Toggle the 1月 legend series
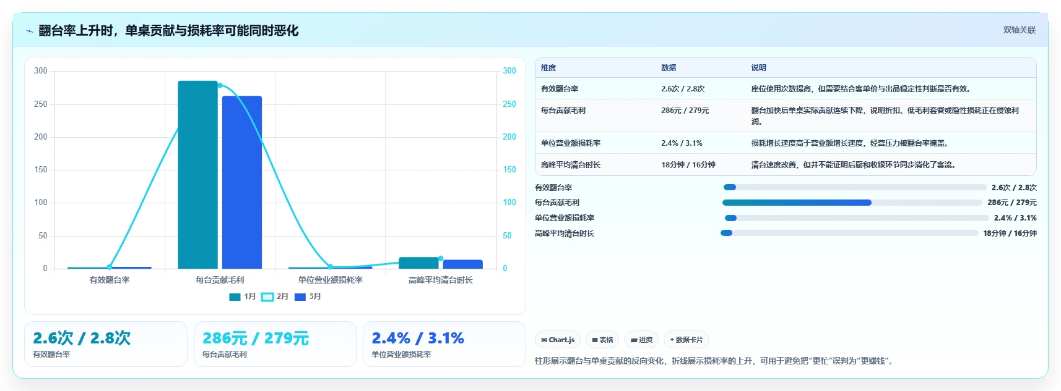The image size is (1061, 391). point(243,296)
